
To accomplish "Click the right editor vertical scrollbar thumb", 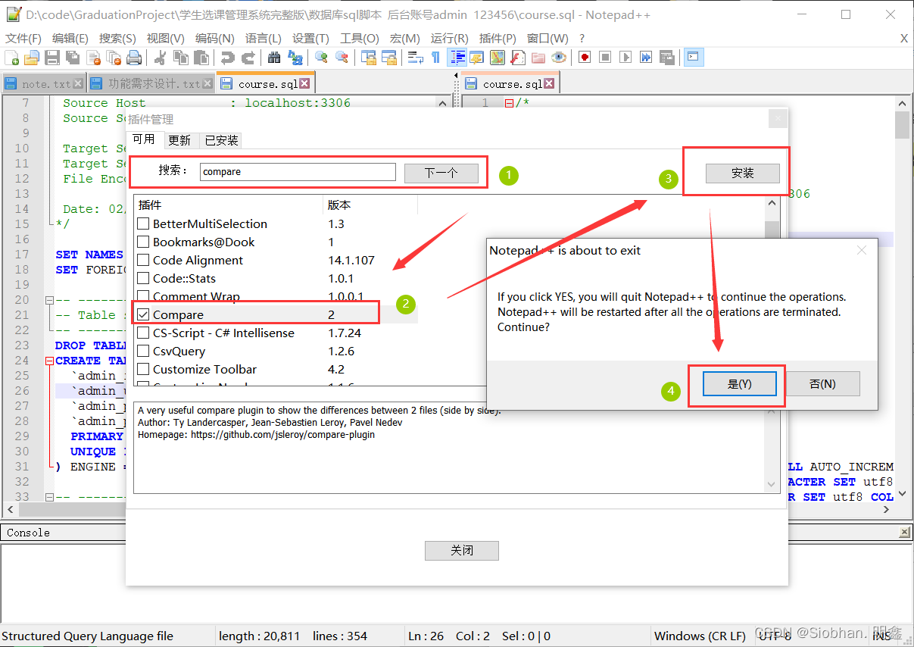I will [902, 125].
